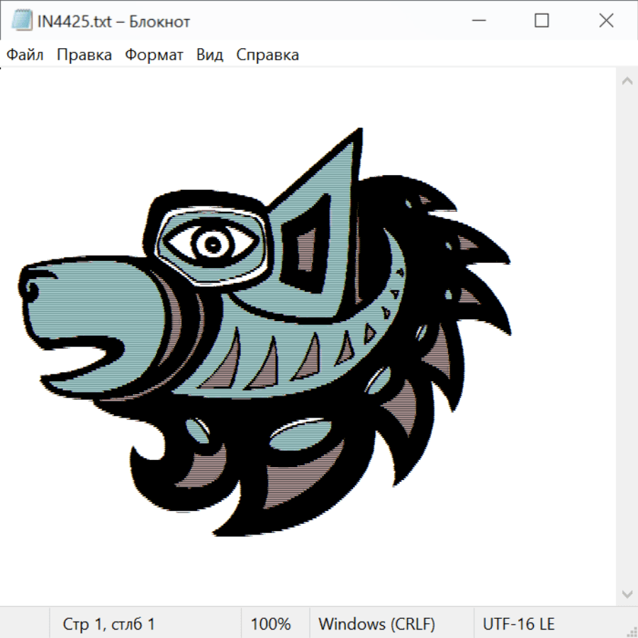This screenshot has height=638, width=638.
Task: Click the 100% zoom level in status bar
Action: click(271, 624)
